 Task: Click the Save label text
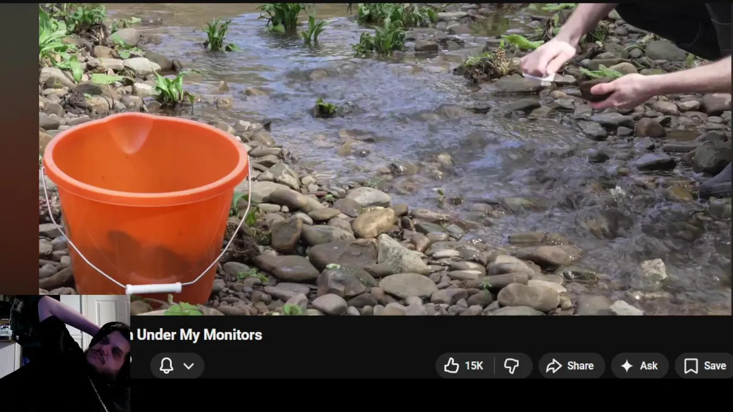[x=715, y=366]
